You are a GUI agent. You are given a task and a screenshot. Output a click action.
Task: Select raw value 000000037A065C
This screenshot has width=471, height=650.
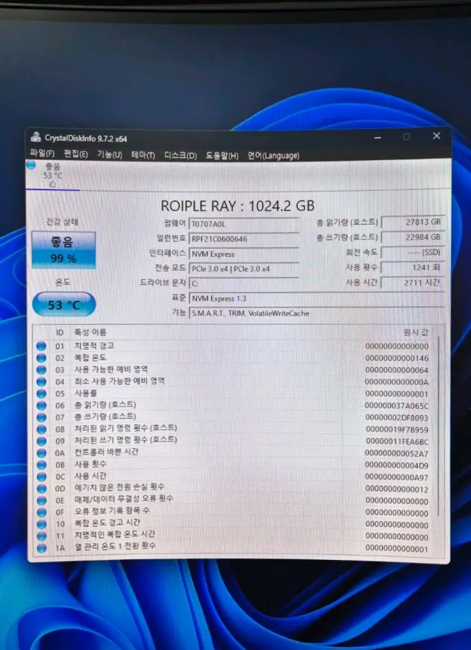coord(396,406)
